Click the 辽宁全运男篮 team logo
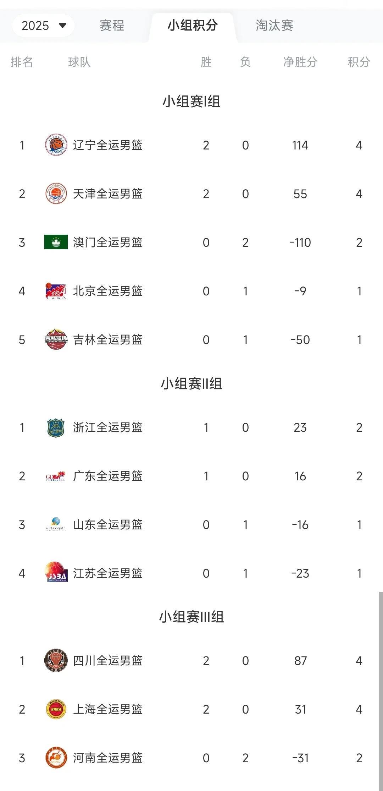 click(x=56, y=145)
